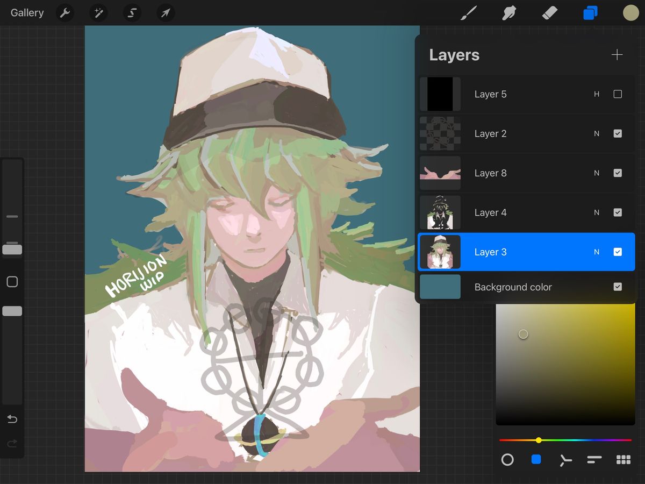Click the brush size slider handle
Image resolution: width=645 pixels, height=484 pixels.
pos(12,250)
